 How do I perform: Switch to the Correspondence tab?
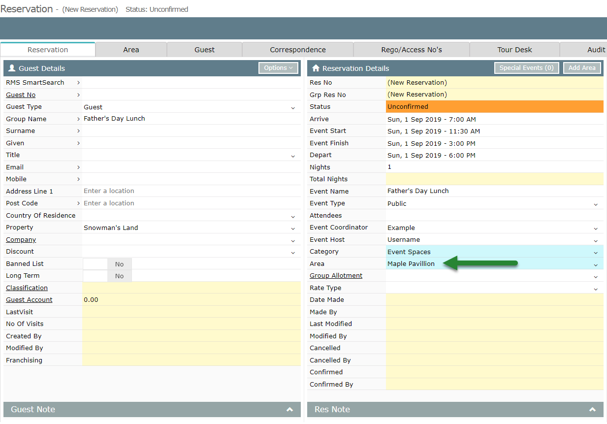point(298,49)
